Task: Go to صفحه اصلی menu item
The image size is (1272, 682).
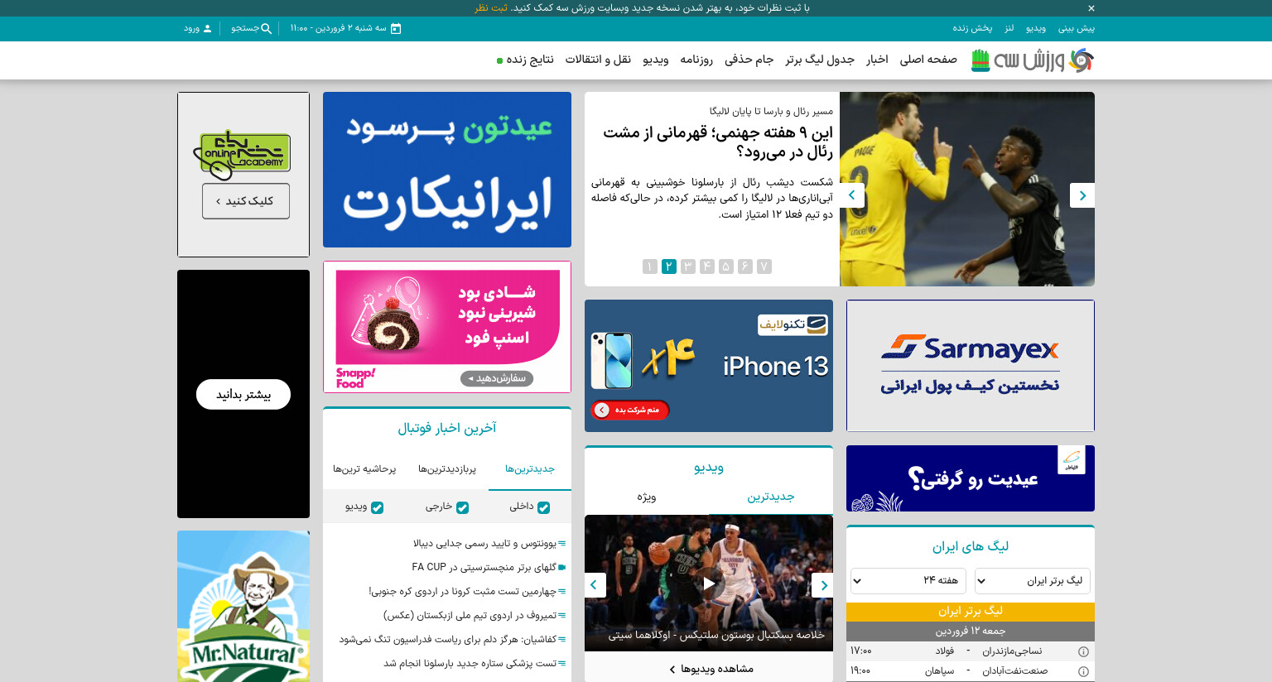Action: pyautogui.click(x=928, y=60)
